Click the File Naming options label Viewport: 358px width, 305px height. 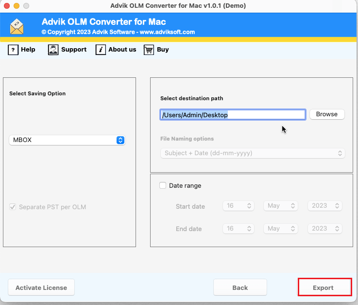pyautogui.click(x=187, y=139)
